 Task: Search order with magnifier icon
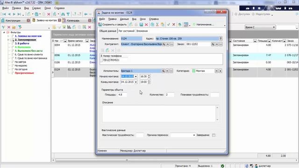[x=213, y=44]
